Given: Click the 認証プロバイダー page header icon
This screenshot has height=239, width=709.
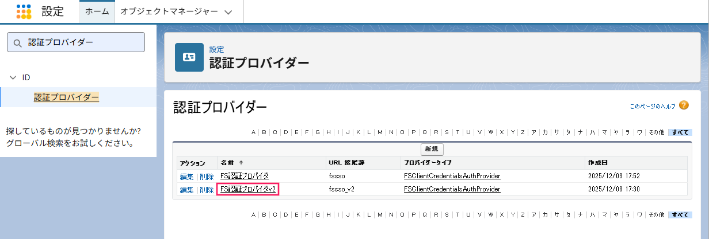Looking at the screenshot, I should coord(189,57).
